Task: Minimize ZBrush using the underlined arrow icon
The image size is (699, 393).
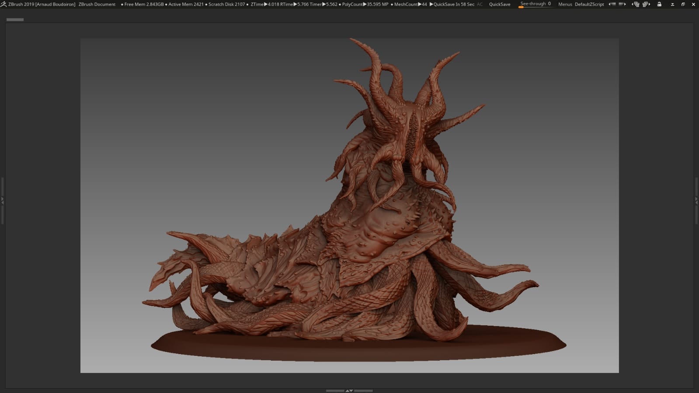Action: point(672,4)
